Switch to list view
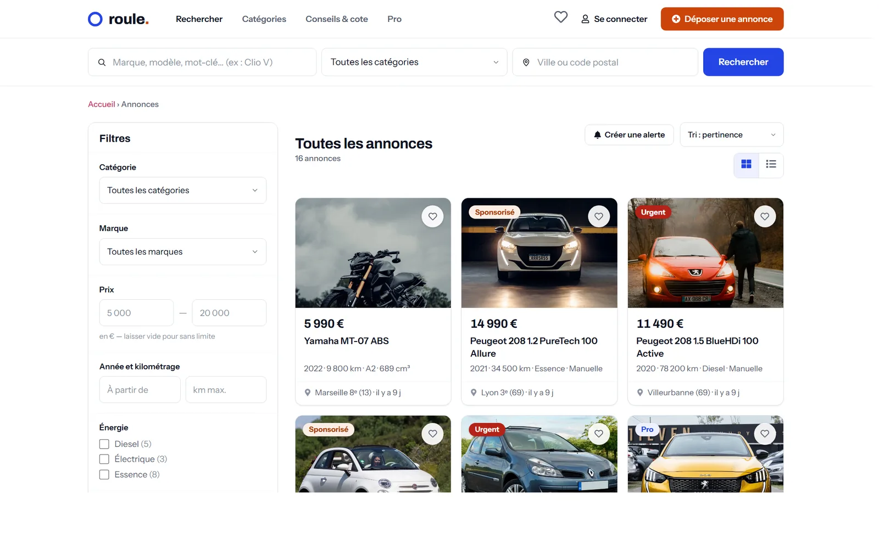Image resolution: width=879 pixels, height=549 pixels. click(x=771, y=164)
